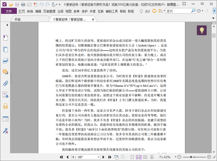Viewport: 217px width, 161px height.
Task: Open the settings gear dropdown arrow
Action: (x=202, y=11)
